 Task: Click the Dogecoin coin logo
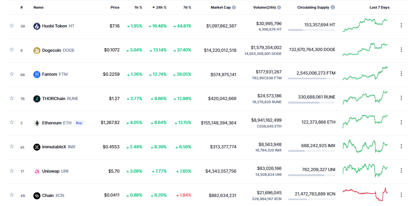pyautogui.click(x=37, y=50)
